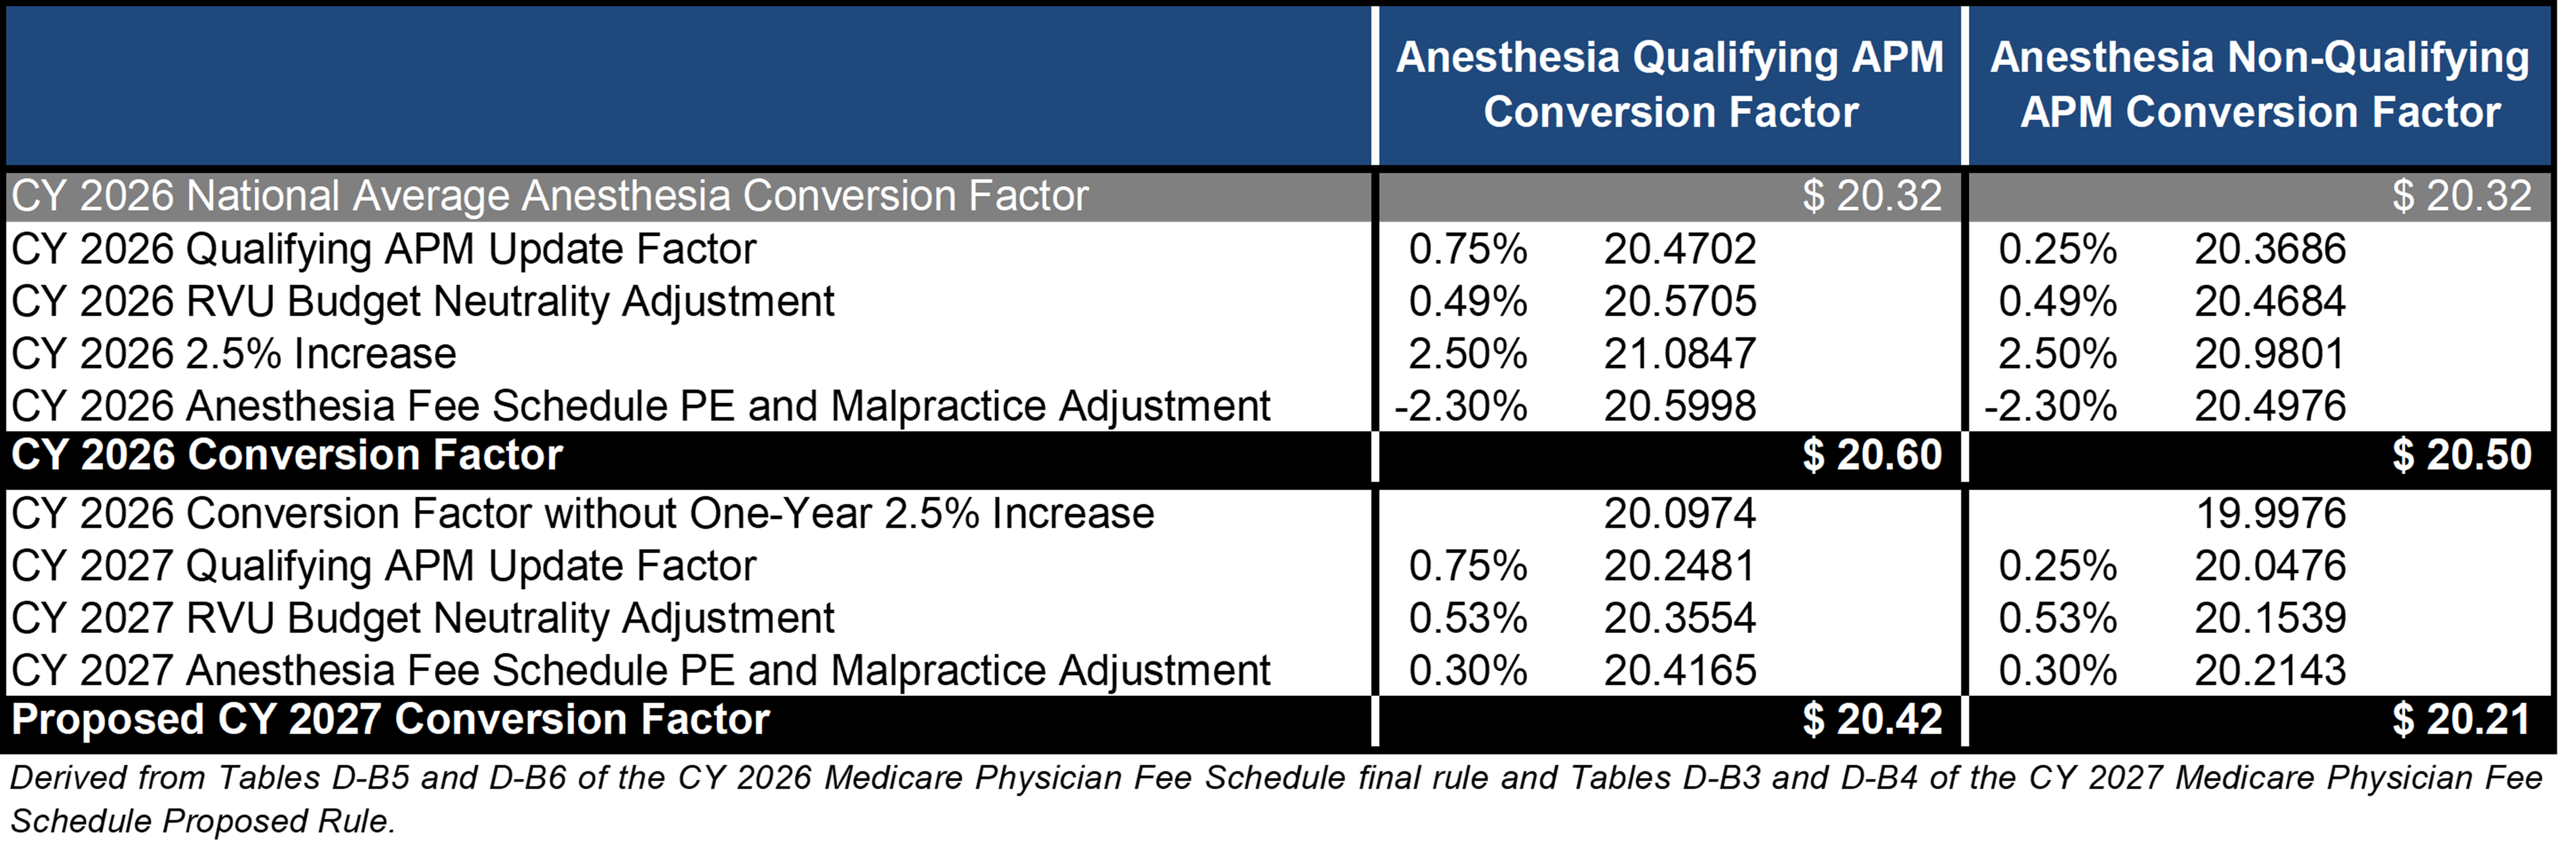Click the CY 2026 Qualifying APM Update Factor label
2558x848 pixels.
point(383,249)
